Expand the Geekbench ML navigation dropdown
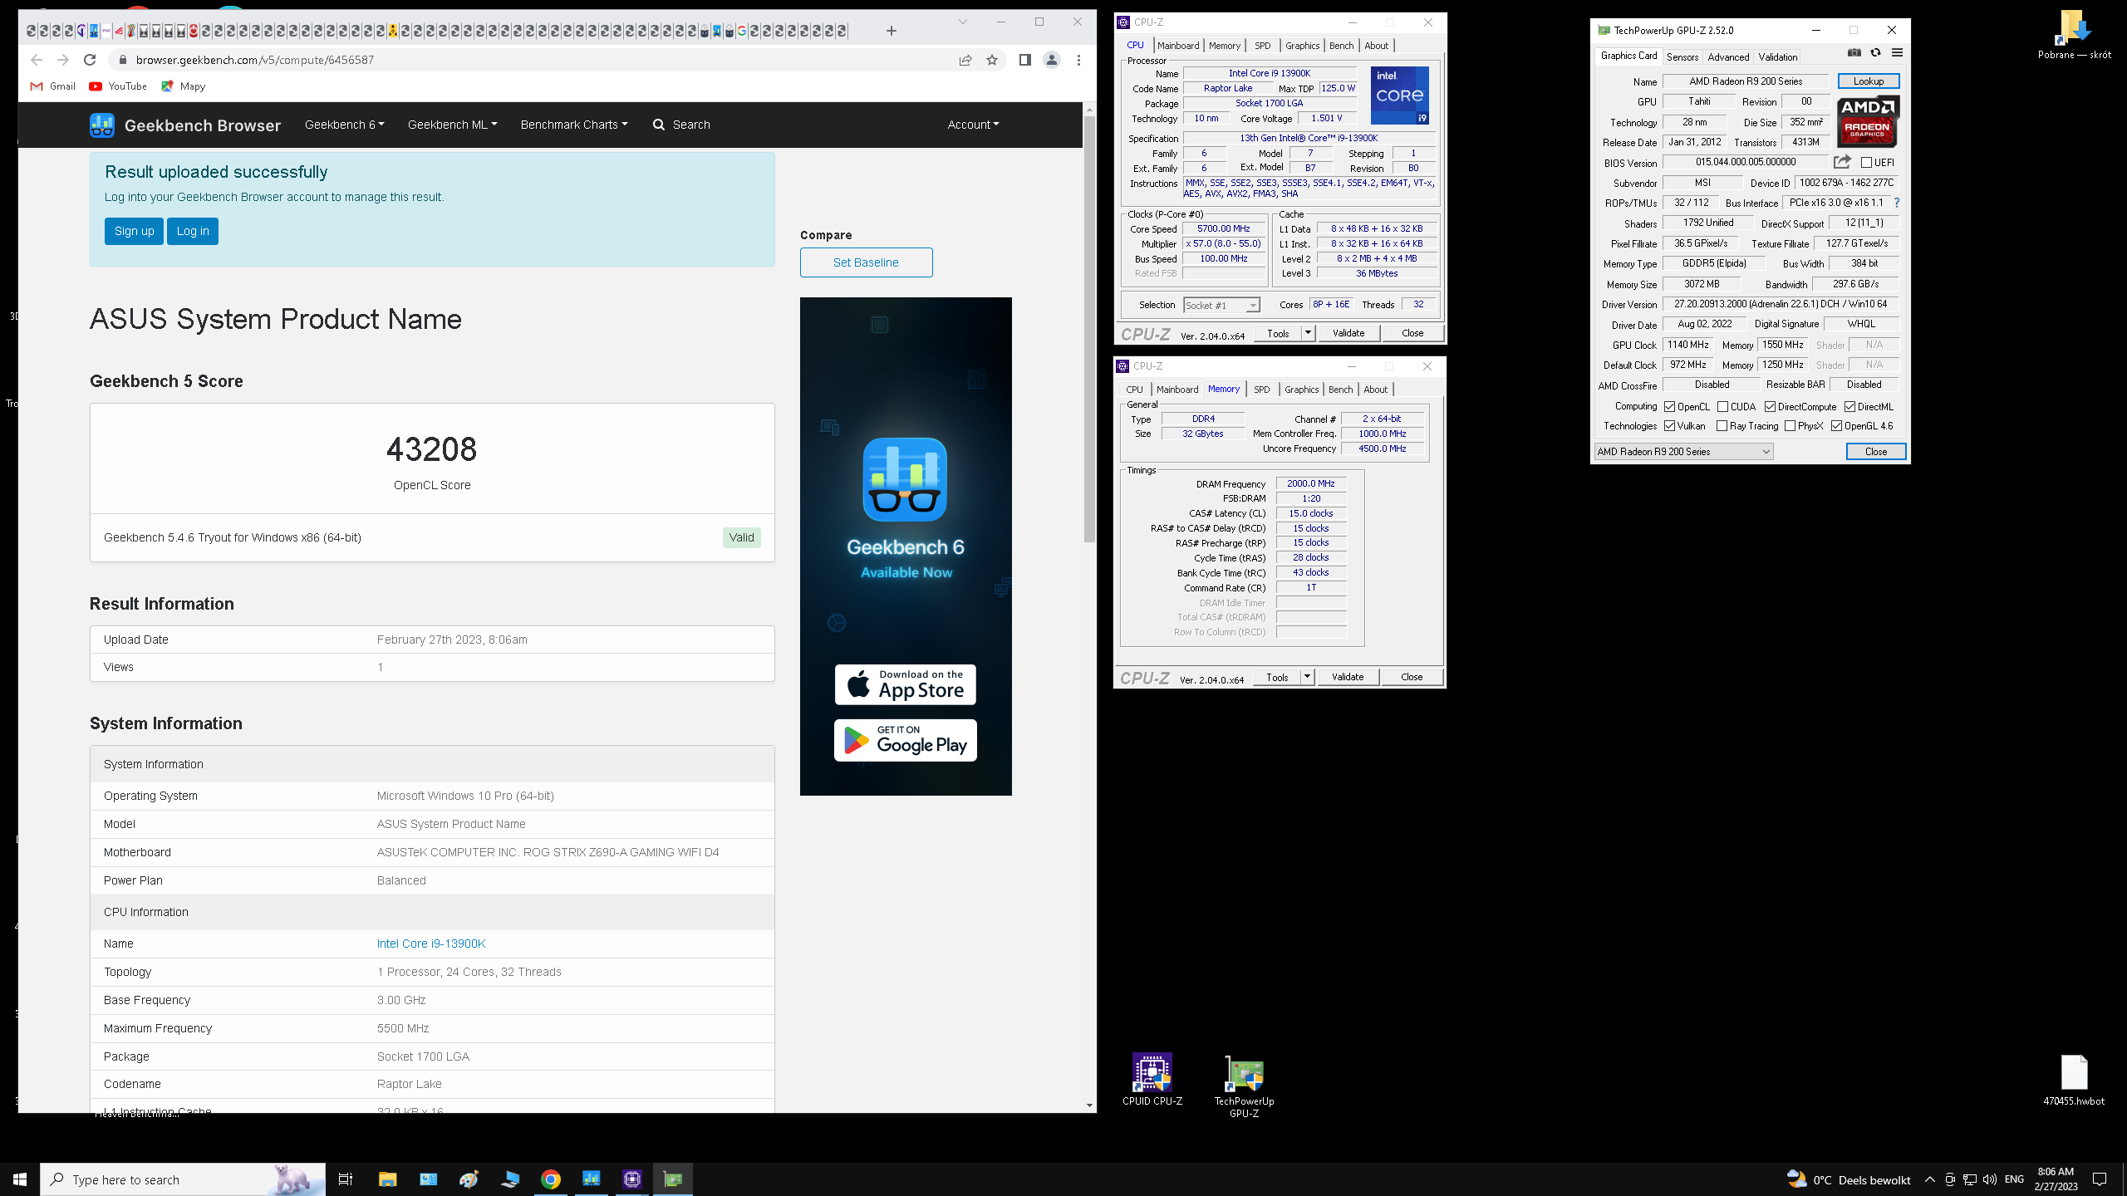The width and height of the screenshot is (2127, 1196). pos(452,125)
